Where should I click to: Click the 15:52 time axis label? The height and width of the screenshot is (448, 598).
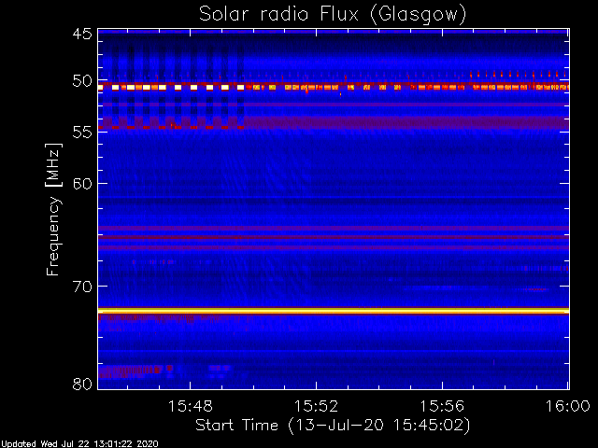click(316, 407)
